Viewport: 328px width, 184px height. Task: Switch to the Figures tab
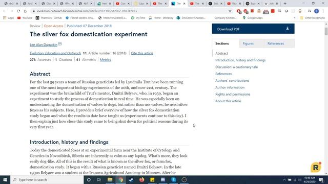pos(248,43)
